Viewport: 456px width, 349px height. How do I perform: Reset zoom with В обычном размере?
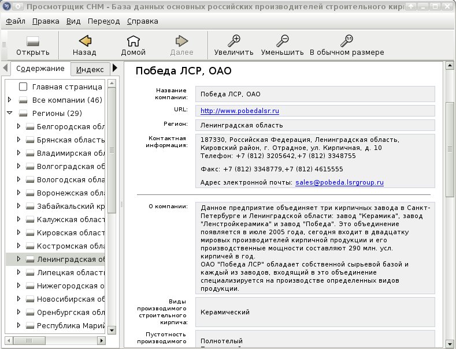[x=347, y=46]
